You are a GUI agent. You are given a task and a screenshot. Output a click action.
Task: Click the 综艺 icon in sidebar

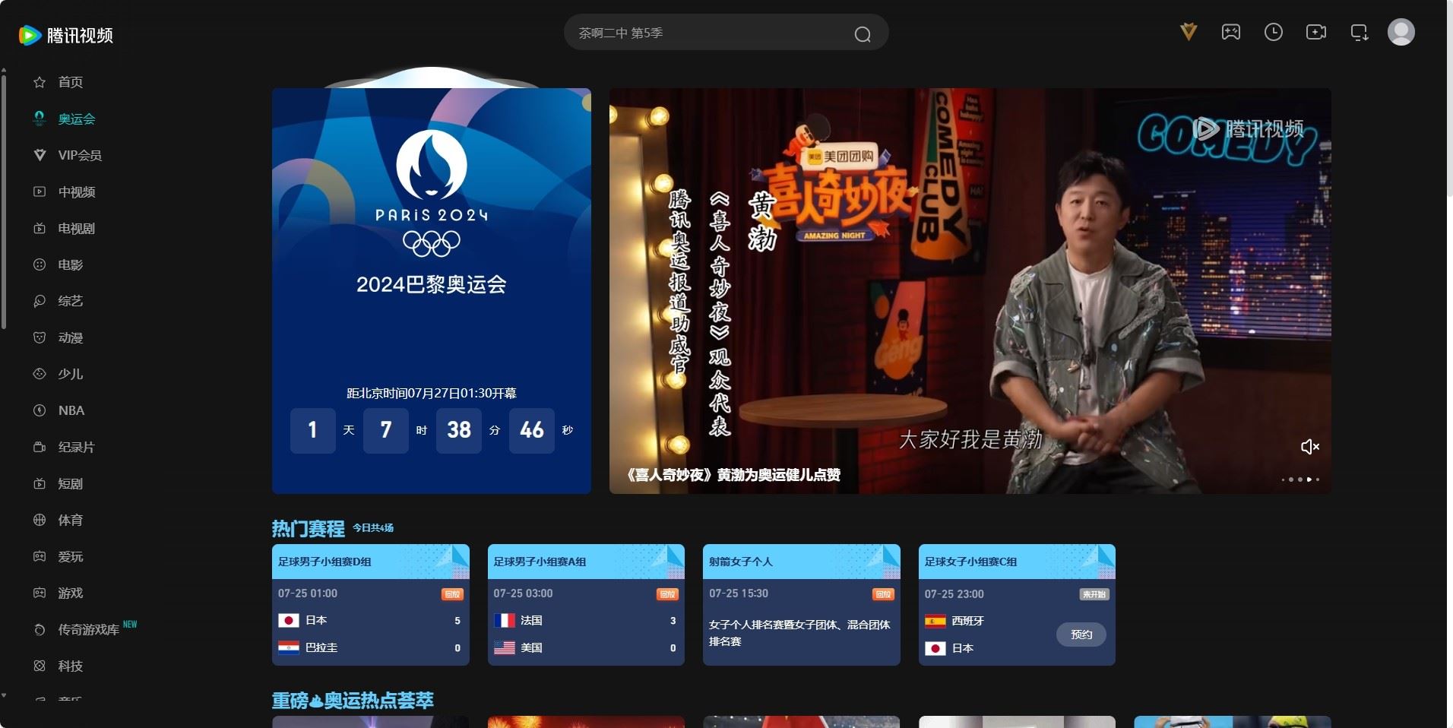coord(40,301)
